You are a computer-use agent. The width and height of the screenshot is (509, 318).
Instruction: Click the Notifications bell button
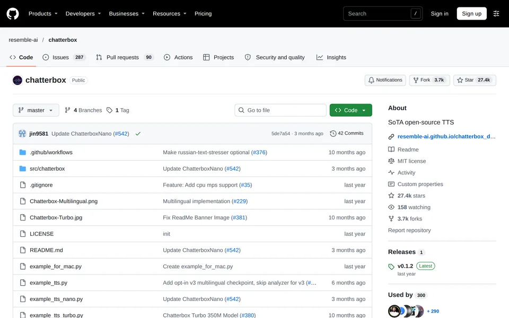385,80
